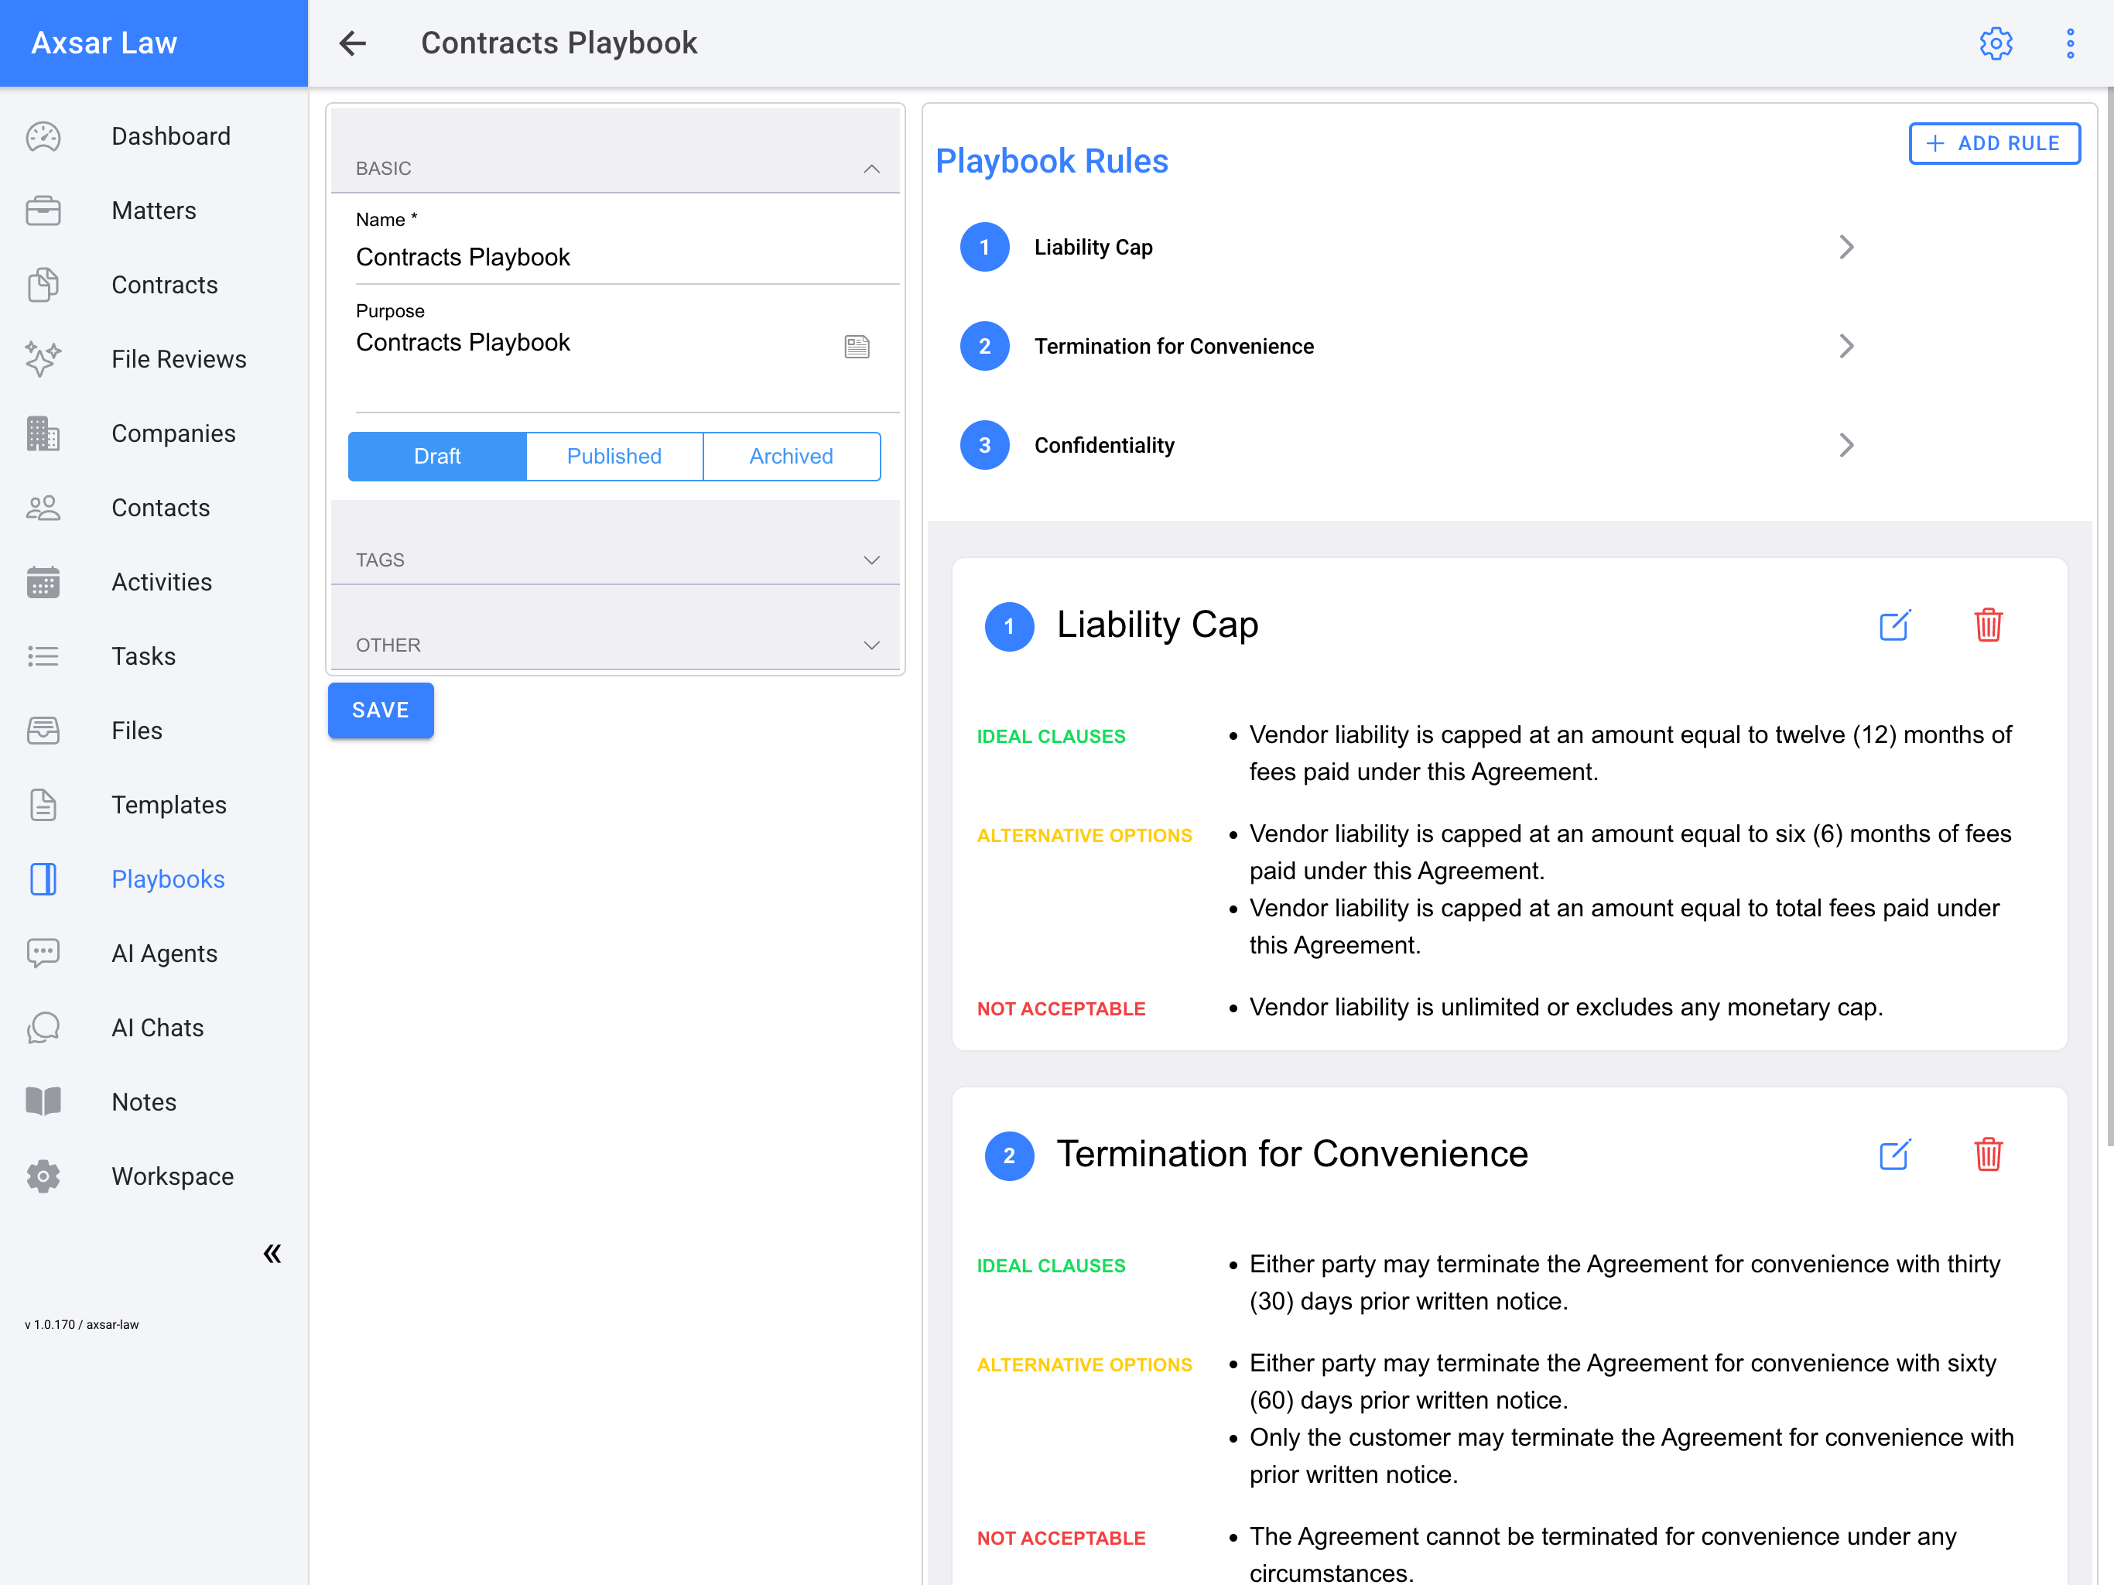Delete the Liability Cap rule

[1988, 625]
